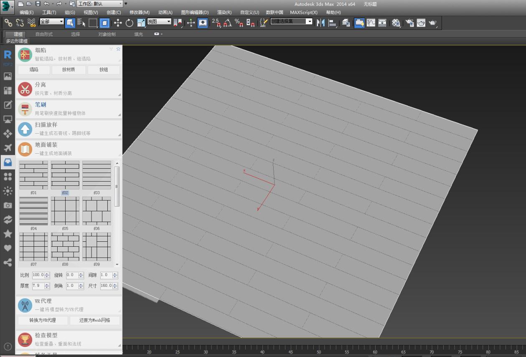
Task: Click the Render Production teapot icon
Action: point(433,23)
